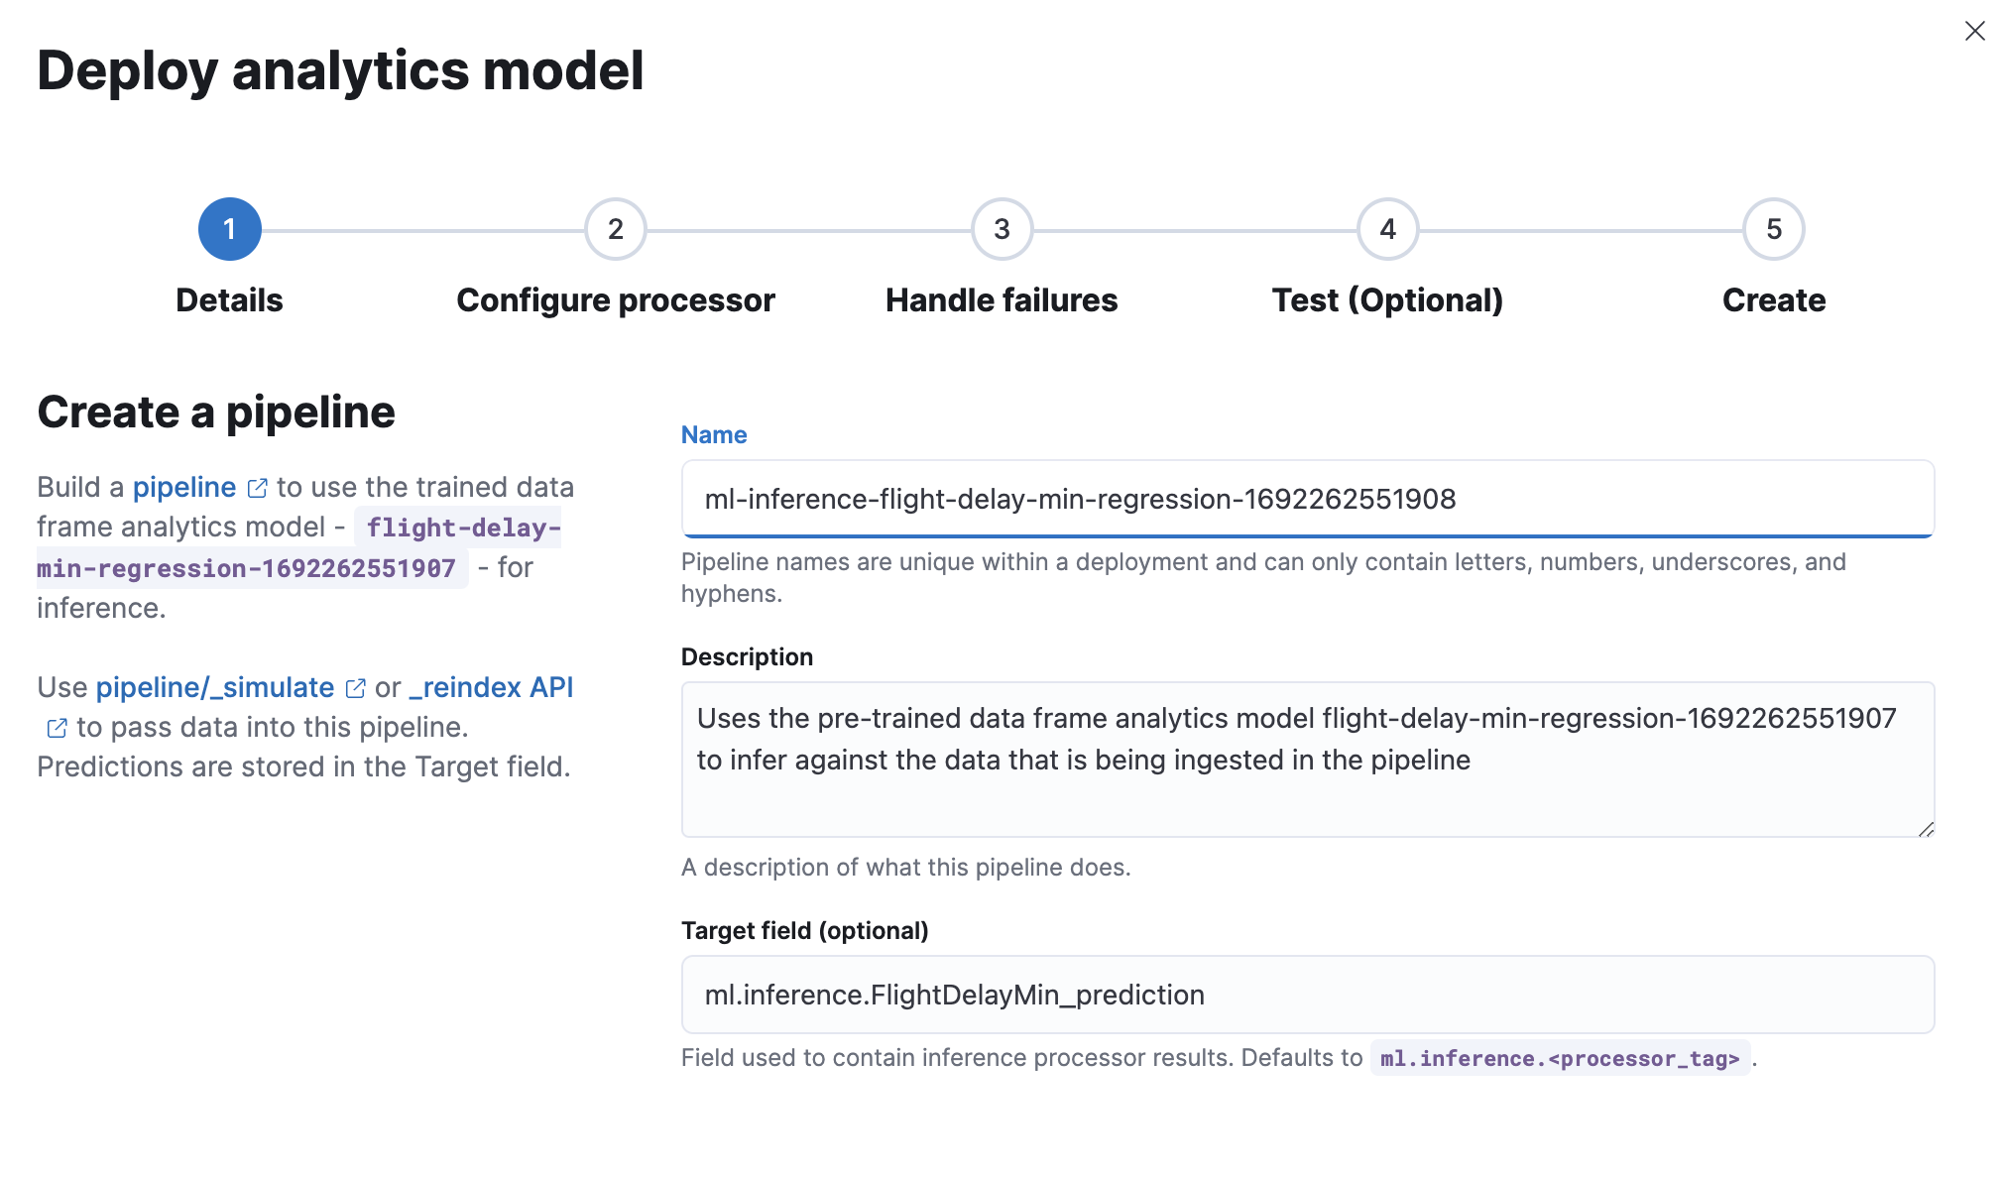Click the Target field input
This screenshot has width=2006, height=1177.
pos(1307,995)
